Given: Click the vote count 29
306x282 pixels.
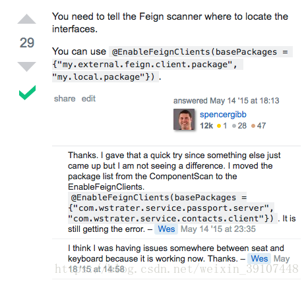Looking at the screenshot, I should coord(27,43).
